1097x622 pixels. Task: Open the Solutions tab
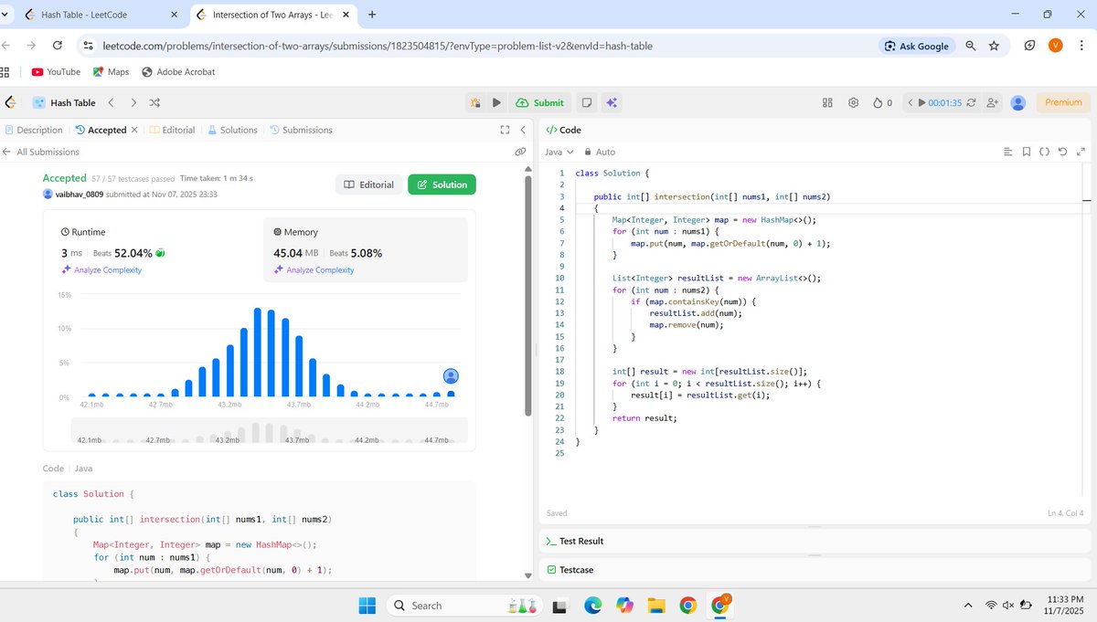coord(233,130)
